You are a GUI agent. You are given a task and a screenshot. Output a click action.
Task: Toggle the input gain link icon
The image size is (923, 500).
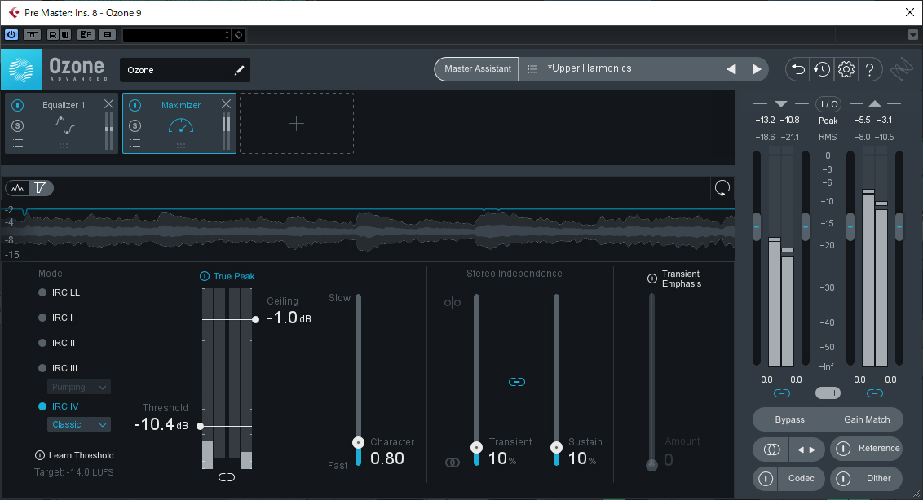[x=782, y=393]
